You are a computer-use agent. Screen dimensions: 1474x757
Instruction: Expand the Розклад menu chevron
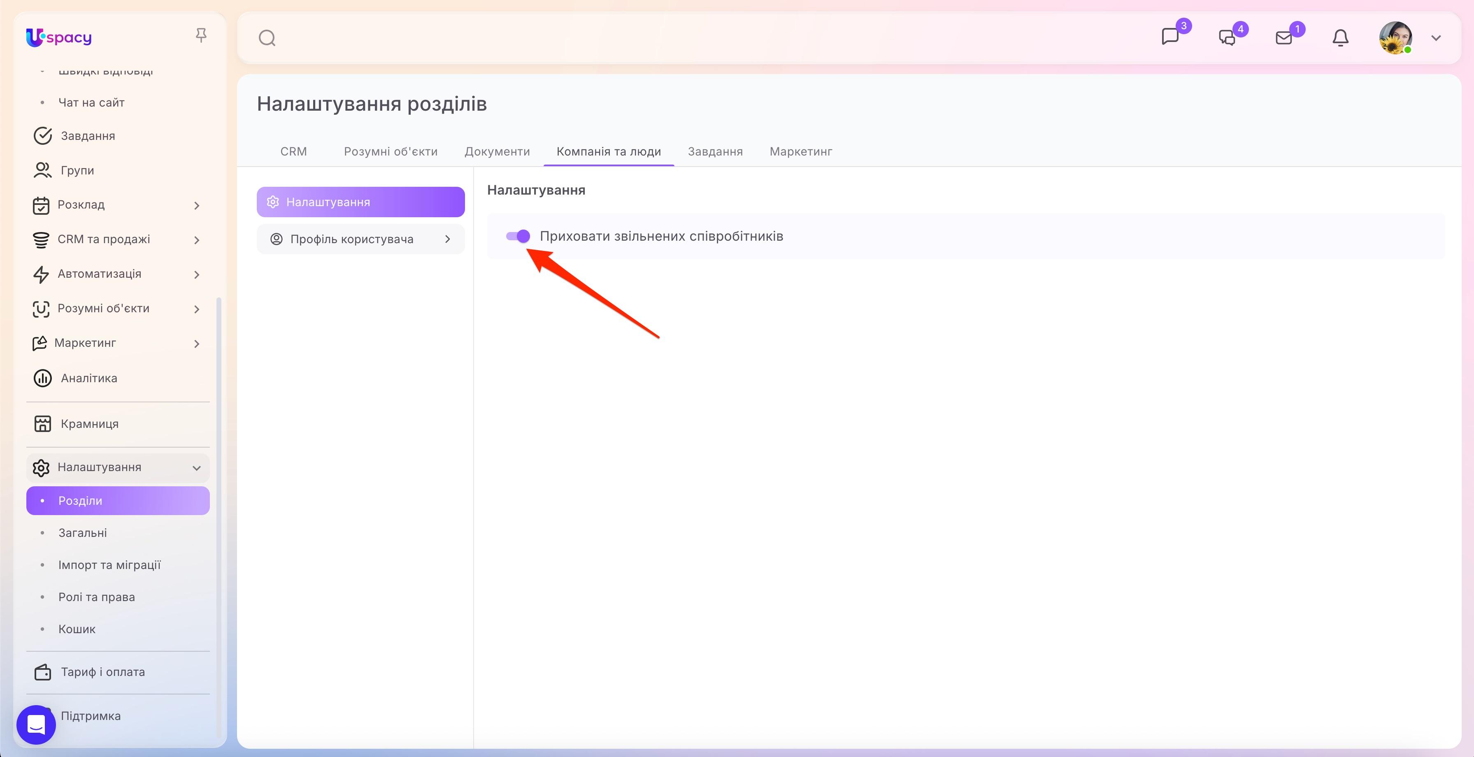pos(196,205)
